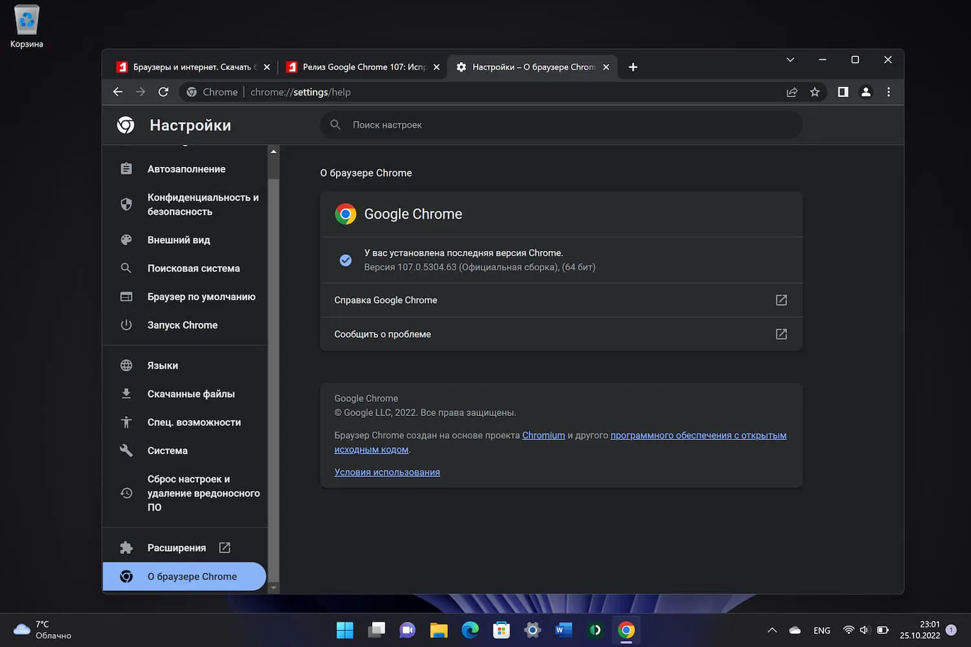The height and width of the screenshot is (647, 971).
Task: Click the Chrome logo next to 'Настройки'
Action: click(x=126, y=125)
